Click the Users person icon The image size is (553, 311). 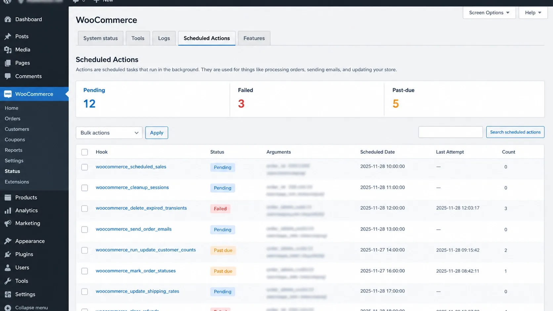(x=8, y=267)
